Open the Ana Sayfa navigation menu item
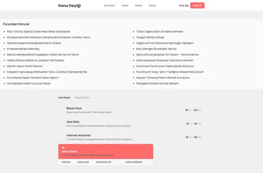263x173 pixels. [x=109, y=6]
